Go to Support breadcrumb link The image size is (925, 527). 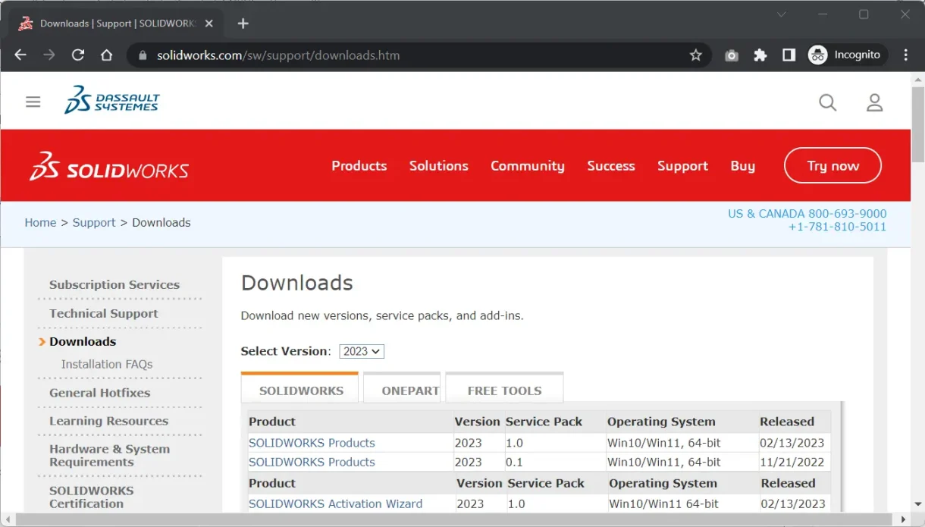[x=94, y=222]
